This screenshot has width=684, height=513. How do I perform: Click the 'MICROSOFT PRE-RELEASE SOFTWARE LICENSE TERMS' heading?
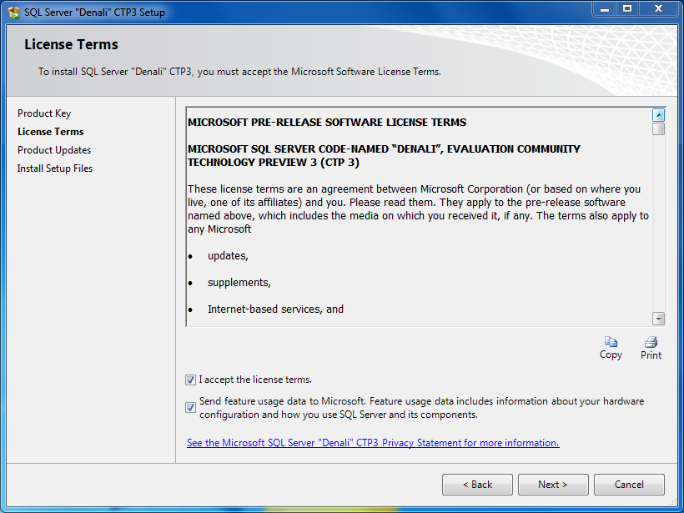[327, 122]
